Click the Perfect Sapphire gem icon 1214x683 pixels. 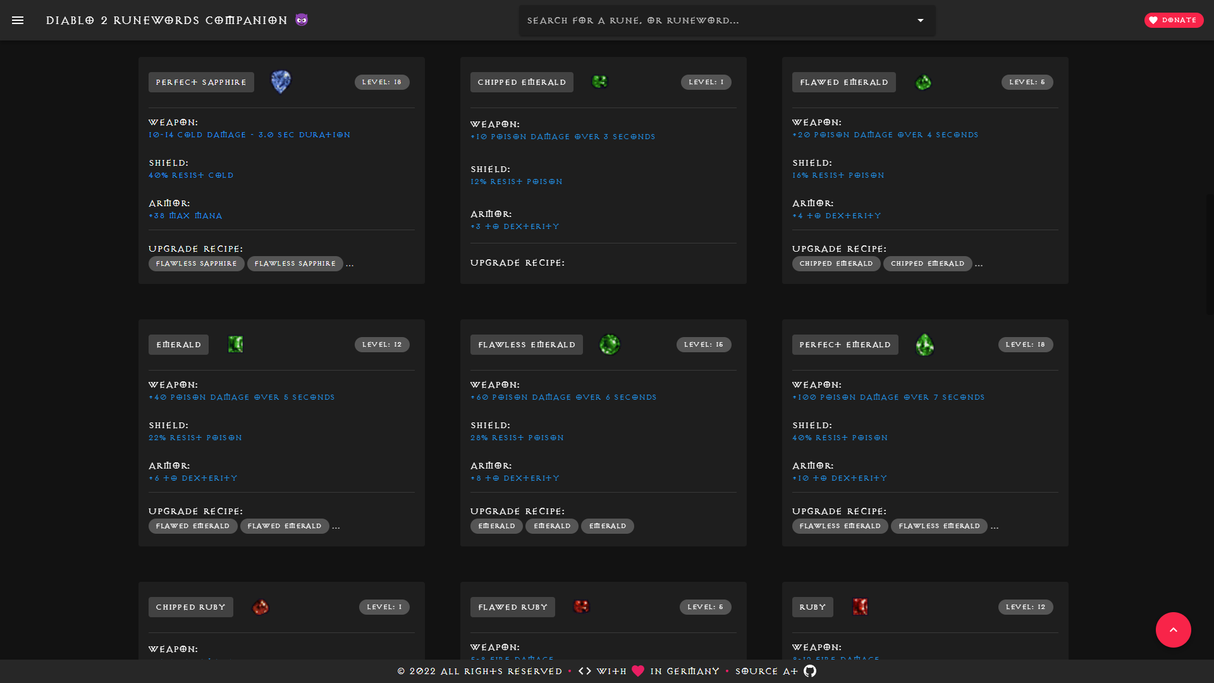coord(281,82)
